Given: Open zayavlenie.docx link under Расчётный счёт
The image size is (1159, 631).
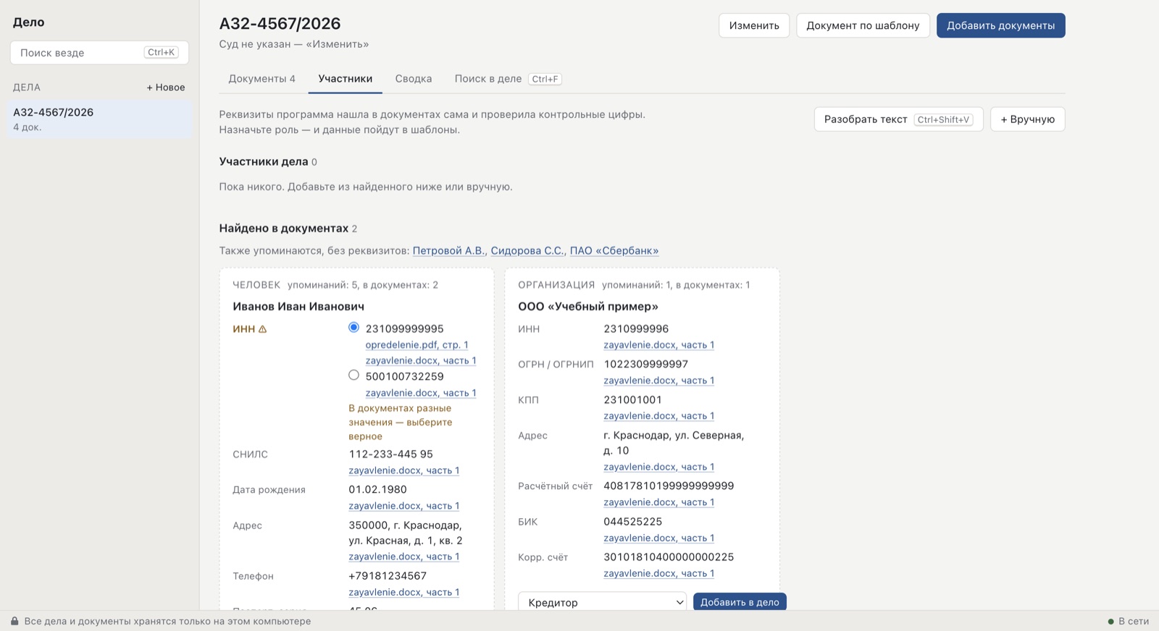Looking at the screenshot, I should pos(659,502).
